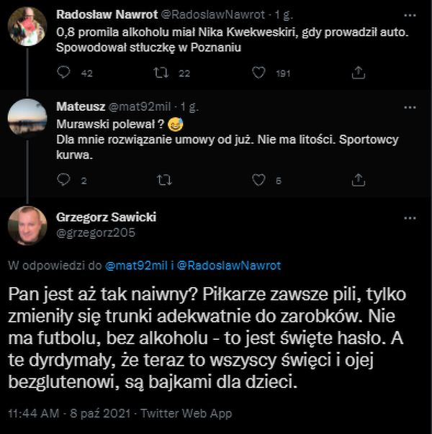
Task: Retweet the tweet by Mateusz
Action: tap(164, 181)
